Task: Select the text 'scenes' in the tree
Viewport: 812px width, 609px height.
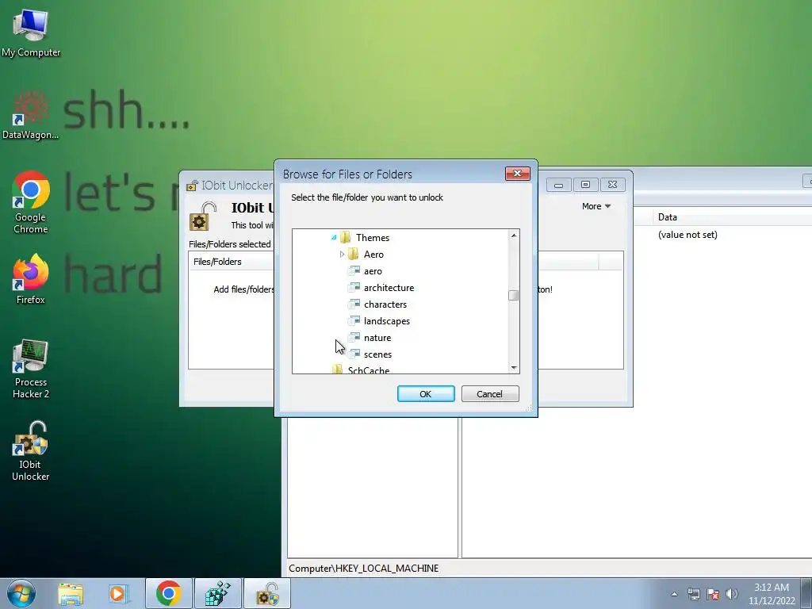Action: click(378, 354)
